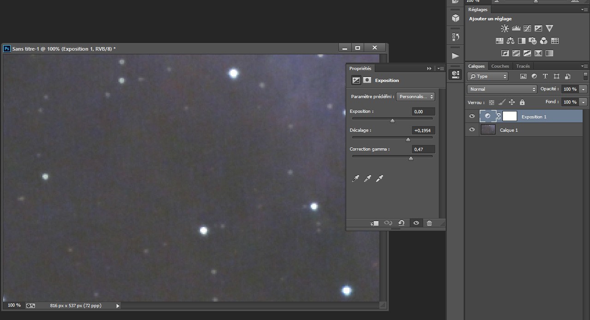
Task: Pick the gray point eyedropper in Propriétés
Action: coord(367,178)
